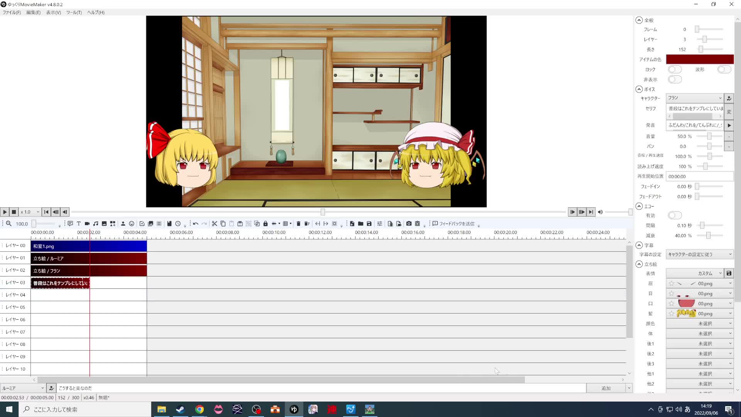741x417 pixels.
Task: Click the add voice item toolbar icon
Action: (x=70, y=224)
